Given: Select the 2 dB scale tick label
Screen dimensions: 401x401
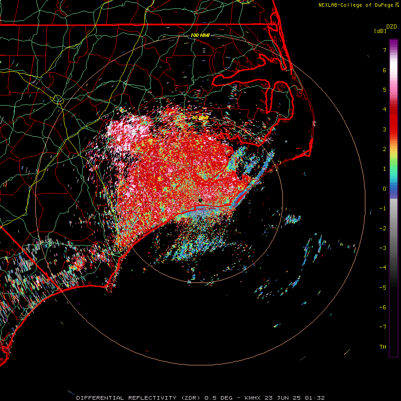Looking at the screenshot, I should 385,149.
